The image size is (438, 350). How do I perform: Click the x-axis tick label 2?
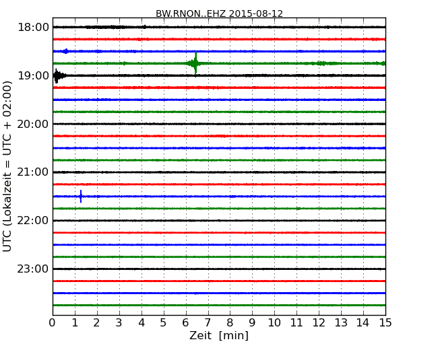coord(96,323)
